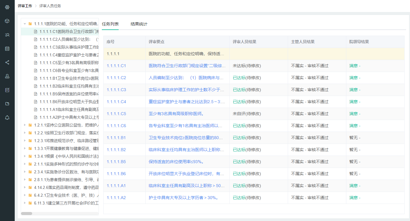Click the document icon beside 1.1.1.1.C4重症监护室

click(x=35, y=55)
